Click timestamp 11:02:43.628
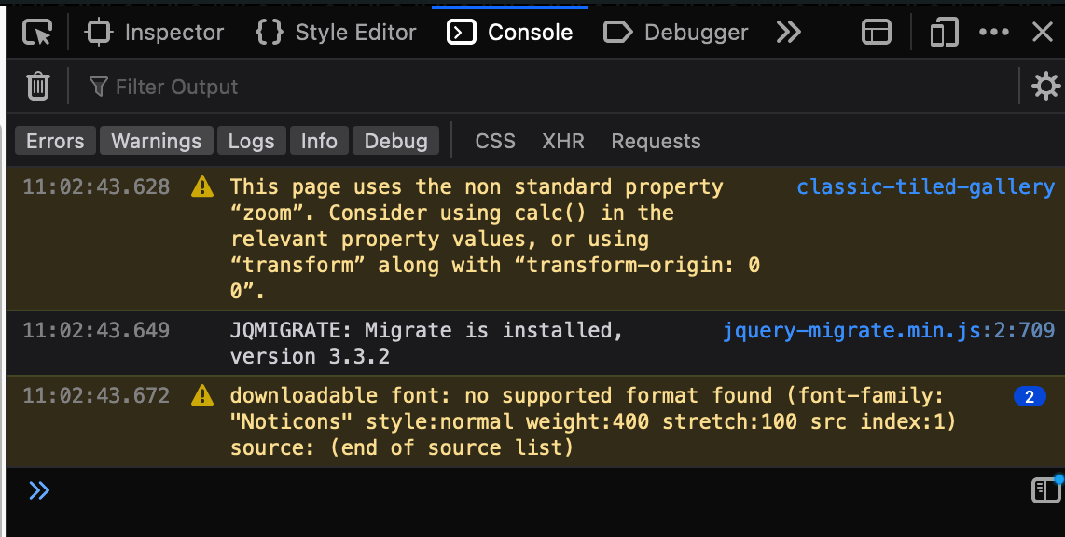Viewport: 1065px width, 537px height. [x=96, y=186]
